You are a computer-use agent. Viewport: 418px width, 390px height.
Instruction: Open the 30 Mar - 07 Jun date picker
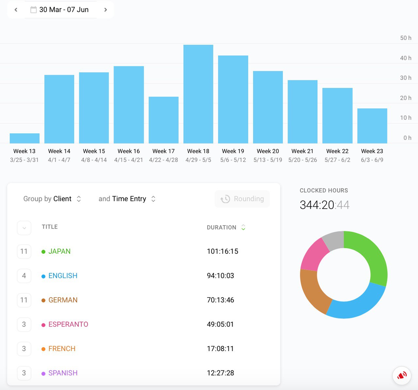coord(60,10)
